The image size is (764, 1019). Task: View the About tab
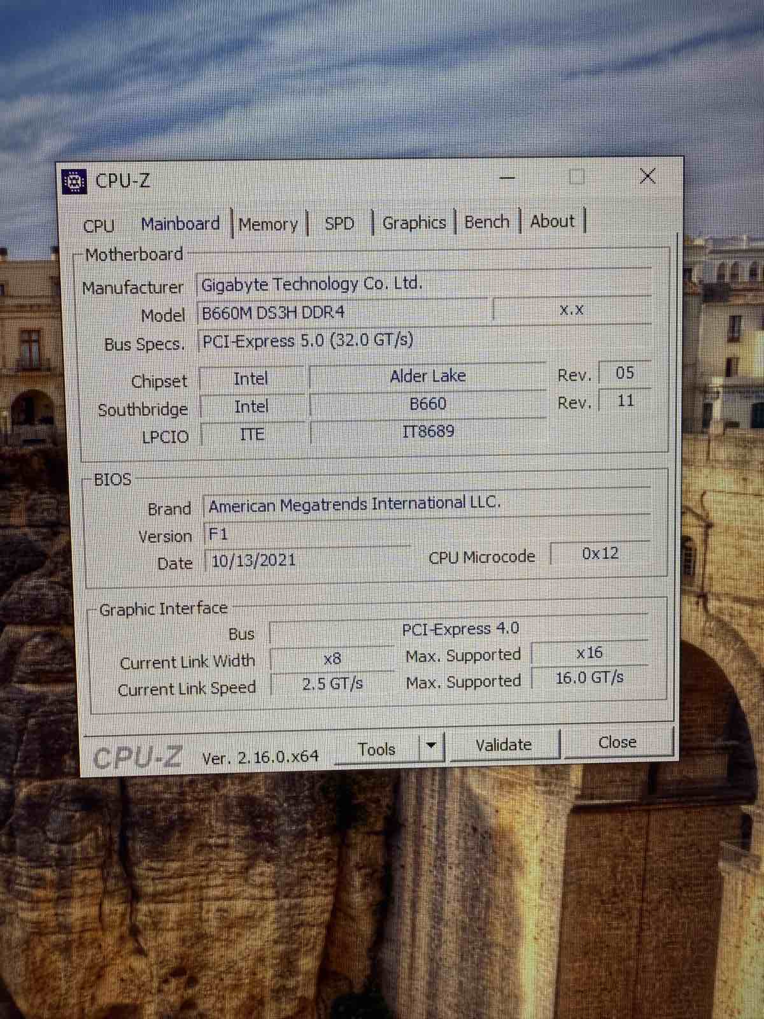click(552, 221)
